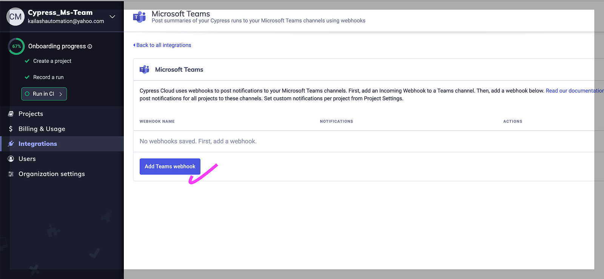This screenshot has height=279, width=604.
Task: Click the Microsoft Teams card heading
Action: click(x=179, y=70)
